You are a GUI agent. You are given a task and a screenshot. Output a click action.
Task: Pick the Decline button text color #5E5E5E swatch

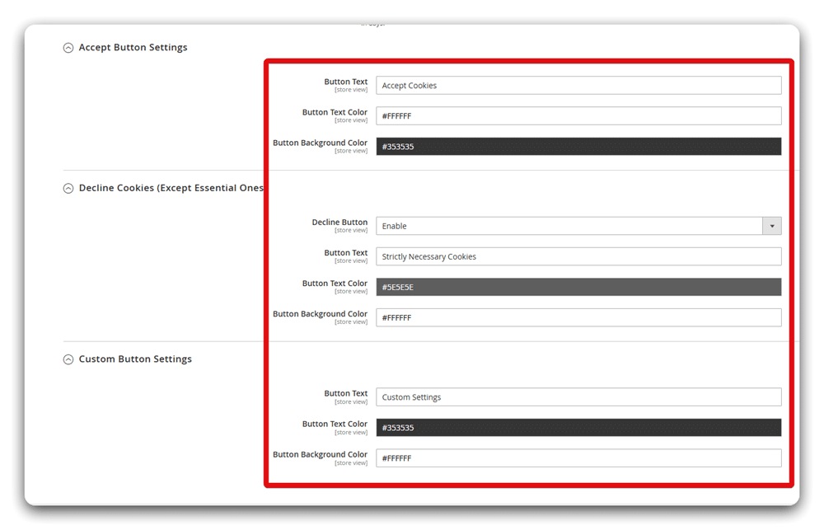(578, 287)
